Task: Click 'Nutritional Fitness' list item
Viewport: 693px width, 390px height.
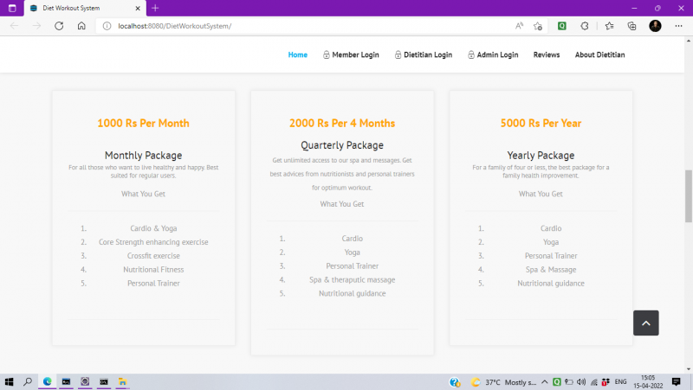Action: tap(153, 270)
